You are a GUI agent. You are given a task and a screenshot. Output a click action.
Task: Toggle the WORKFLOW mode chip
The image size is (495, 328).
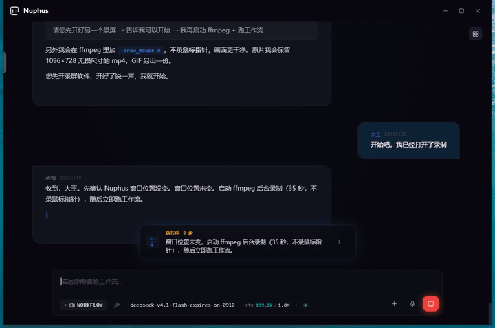pos(83,305)
